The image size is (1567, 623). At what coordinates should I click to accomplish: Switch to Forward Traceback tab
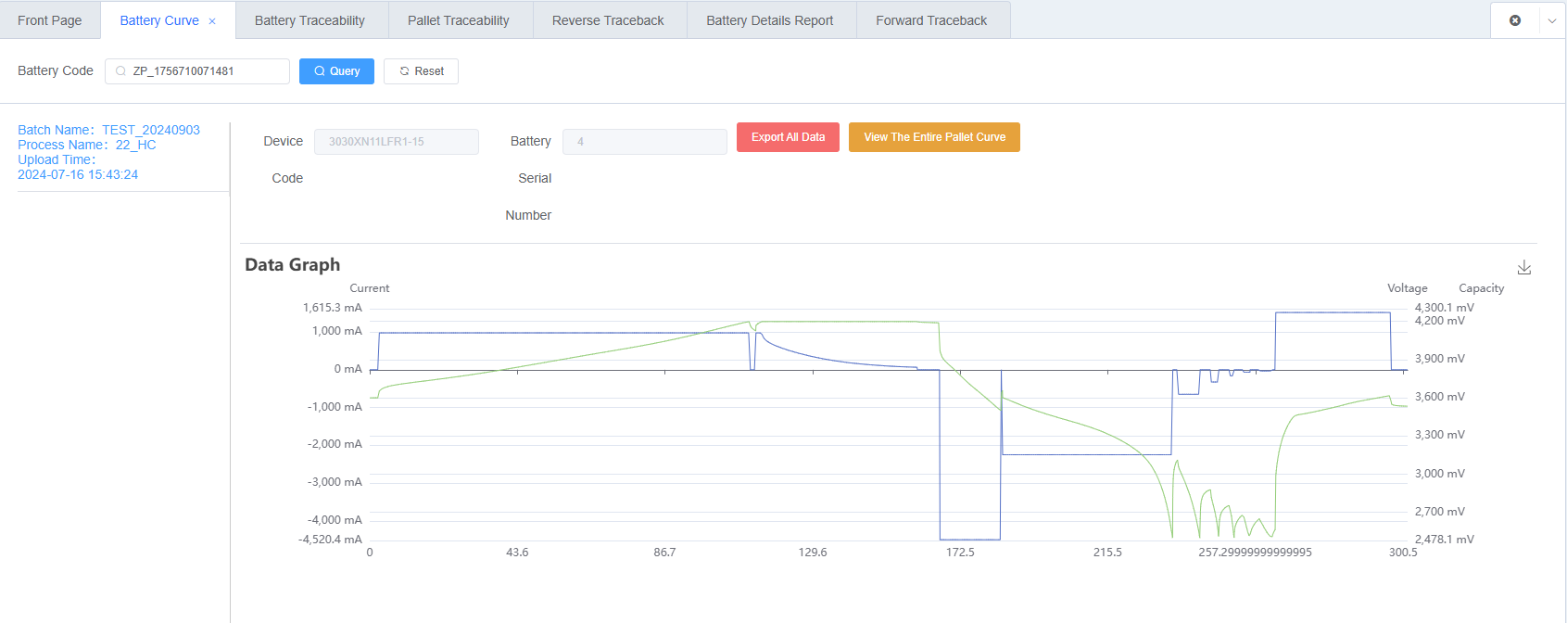931,20
